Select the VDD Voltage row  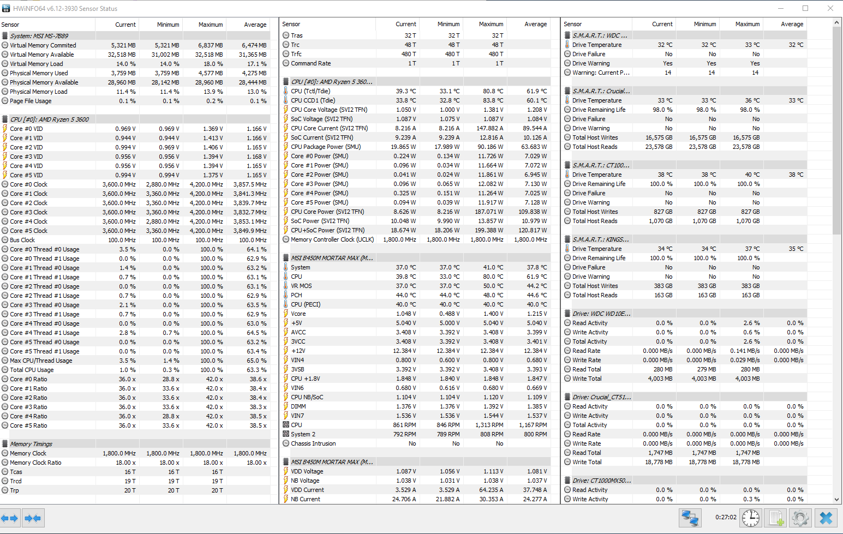pos(416,471)
